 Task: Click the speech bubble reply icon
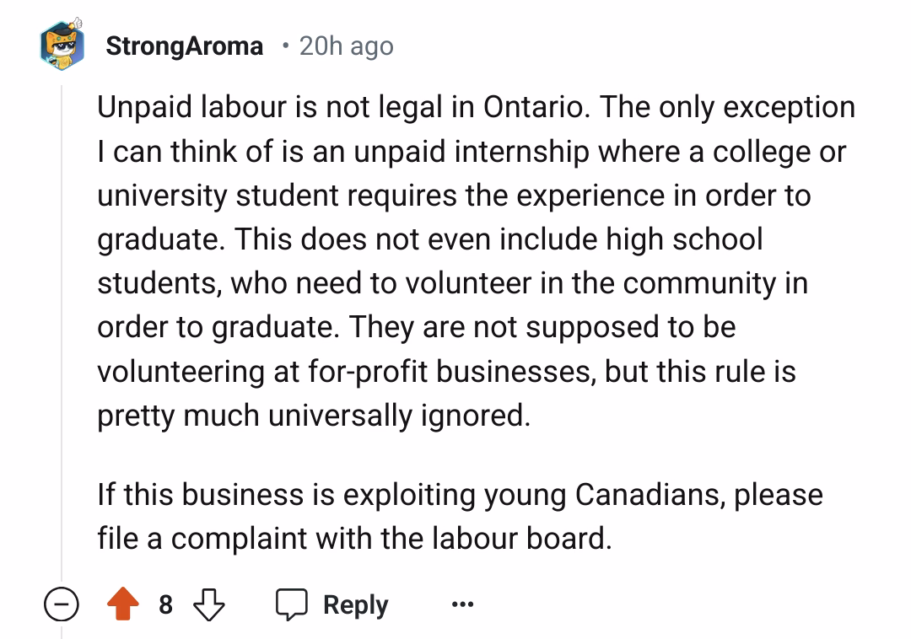click(293, 605)
